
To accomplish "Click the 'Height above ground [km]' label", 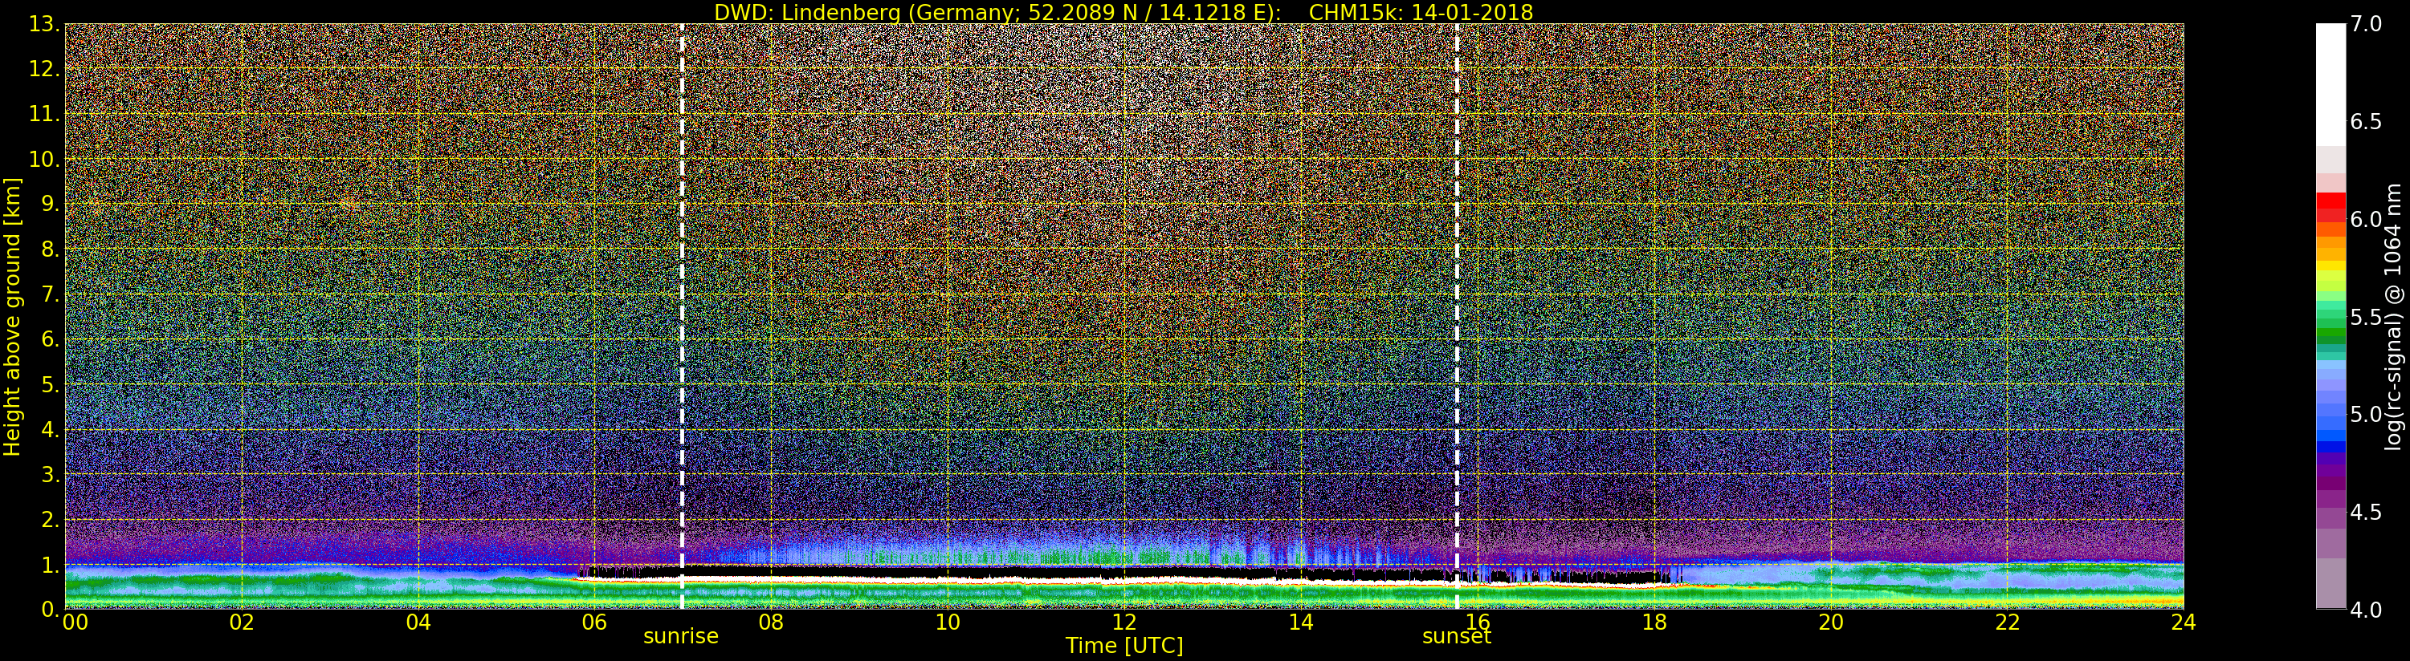I will pyautogui.click(x=12, y=316).
